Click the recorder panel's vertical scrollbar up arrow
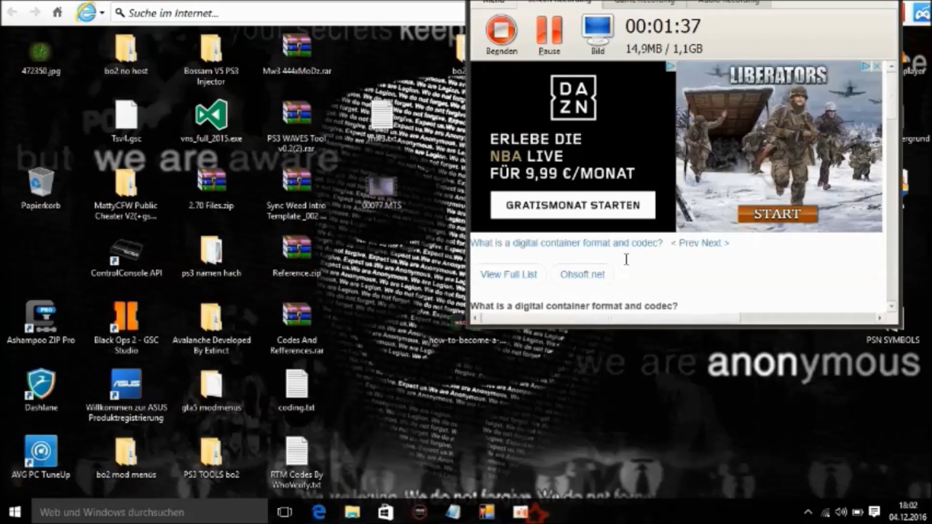932x524 pixels. [x=892, y=65]
